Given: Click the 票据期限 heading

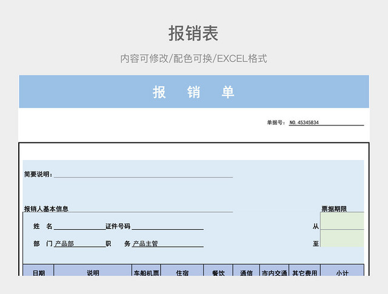Looking at the screenshot, I should point(334,209).
